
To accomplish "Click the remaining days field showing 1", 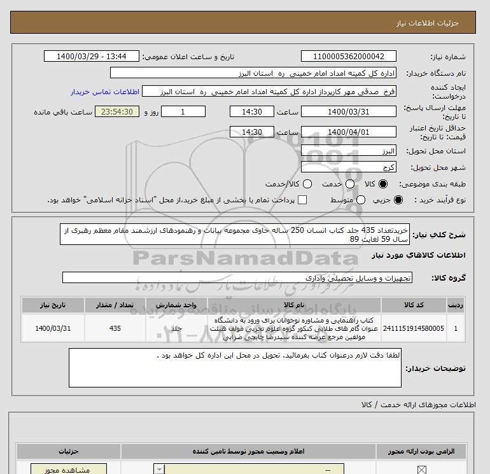I will (x=183, y=111).
